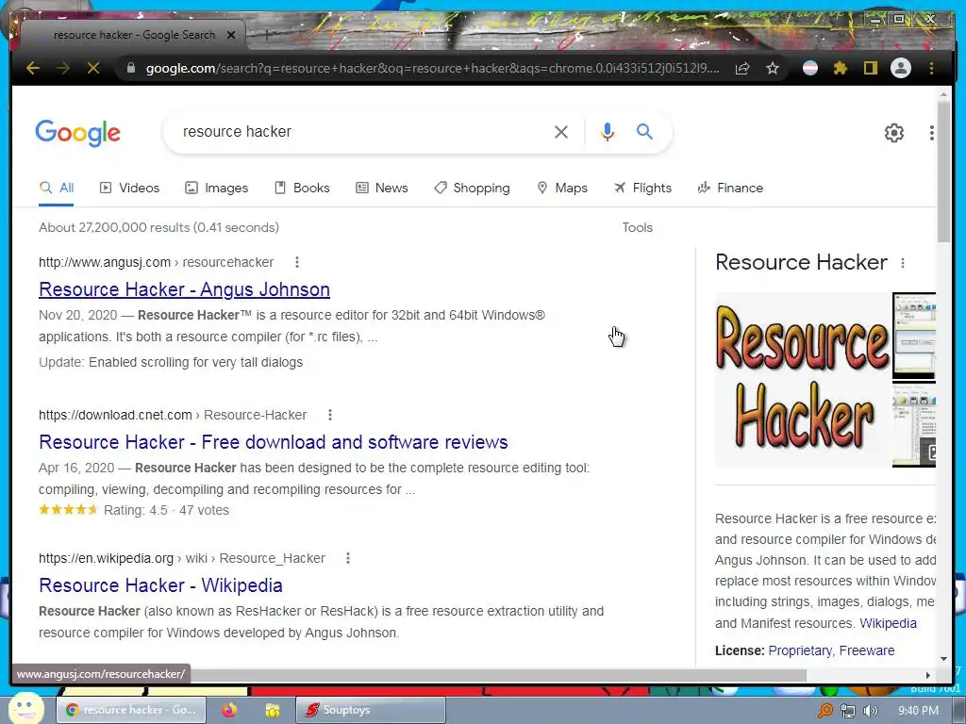Open the Chrome three-dot menu
The image size is (966, 724).
pos(931,68)
